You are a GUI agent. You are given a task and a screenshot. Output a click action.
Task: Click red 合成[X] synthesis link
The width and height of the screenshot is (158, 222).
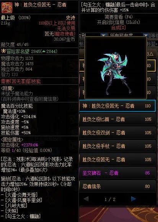[x=119, y=28]
